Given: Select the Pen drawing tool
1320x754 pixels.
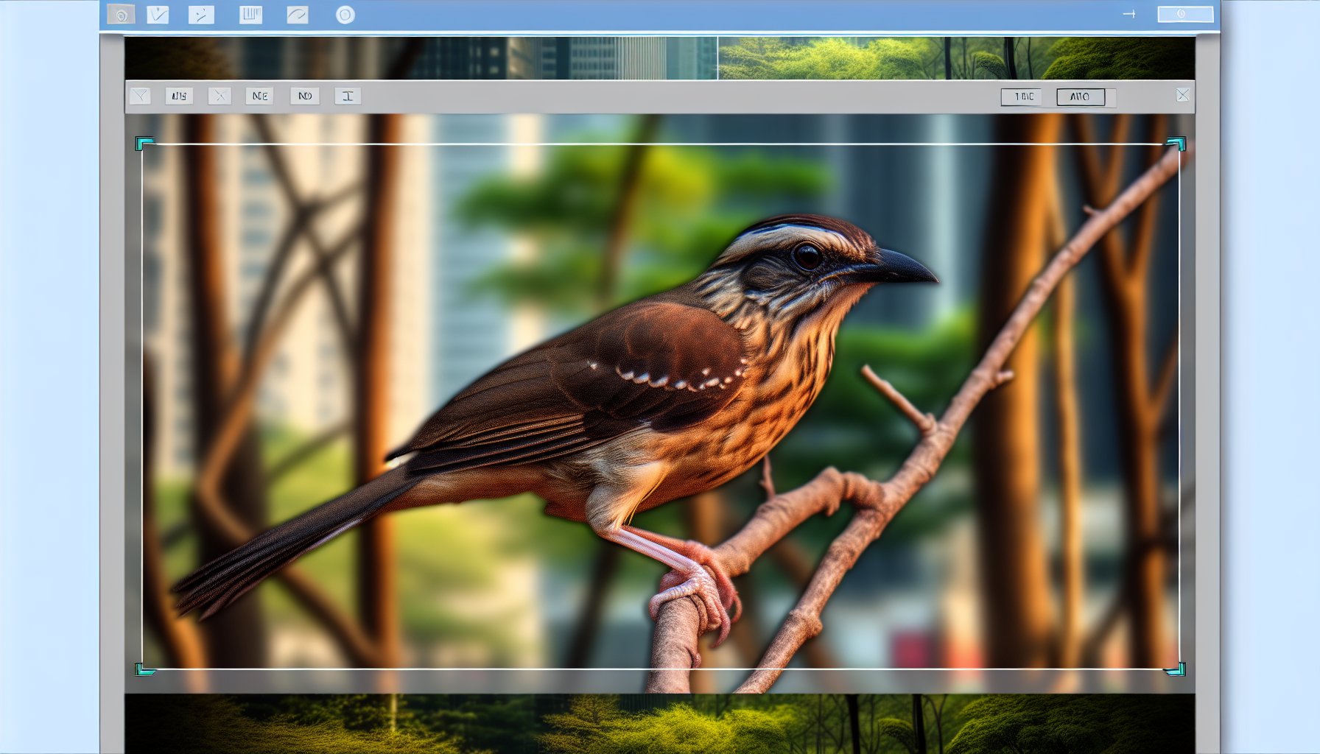Looking at the screenshot, I should 202,13.
